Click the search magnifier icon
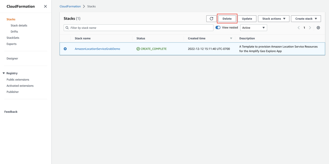This screenshot has width=329, height=164. (67, 28)
